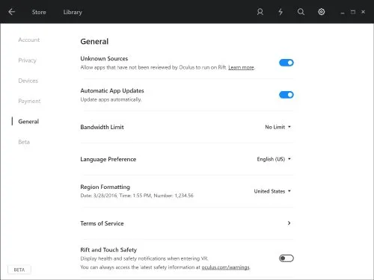Go to the Store tab
374x280 pixels.
tap(39, 12)
